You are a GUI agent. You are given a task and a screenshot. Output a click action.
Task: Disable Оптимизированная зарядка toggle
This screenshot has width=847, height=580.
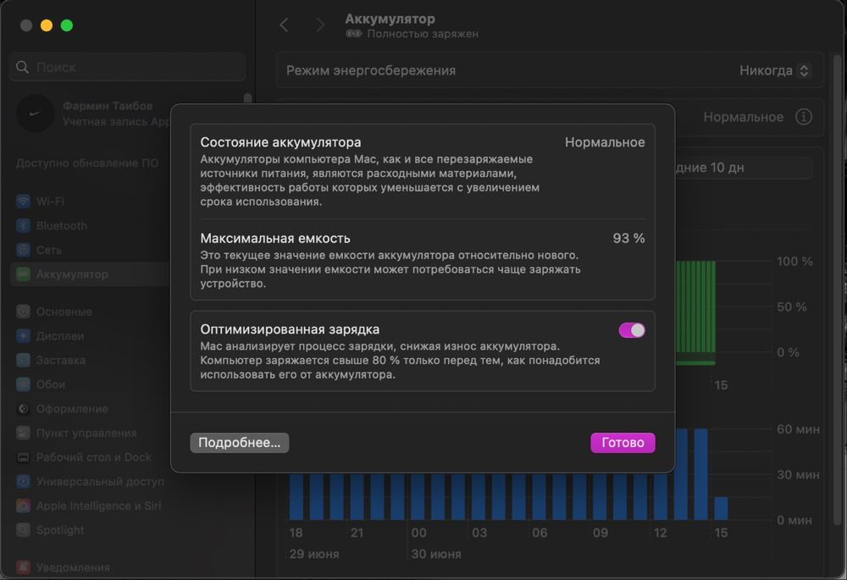632,330
